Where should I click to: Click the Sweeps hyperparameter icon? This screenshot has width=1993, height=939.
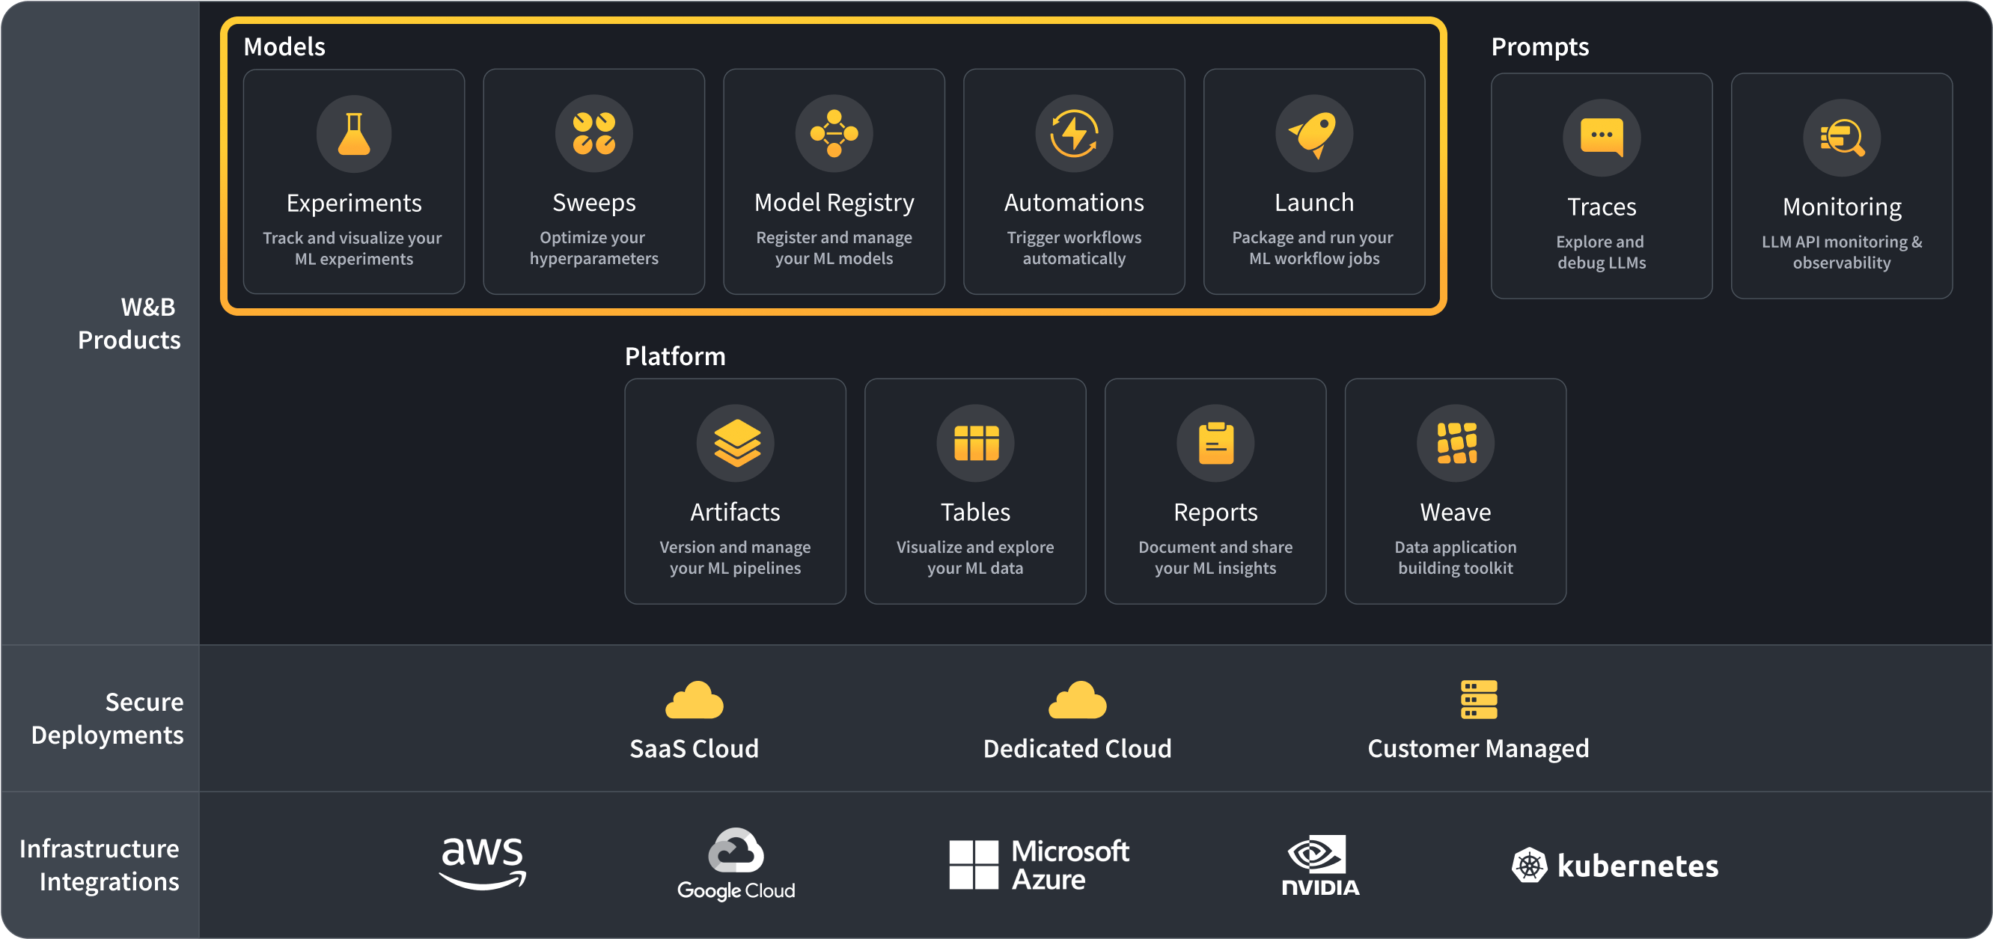click(x=593, y=134)
